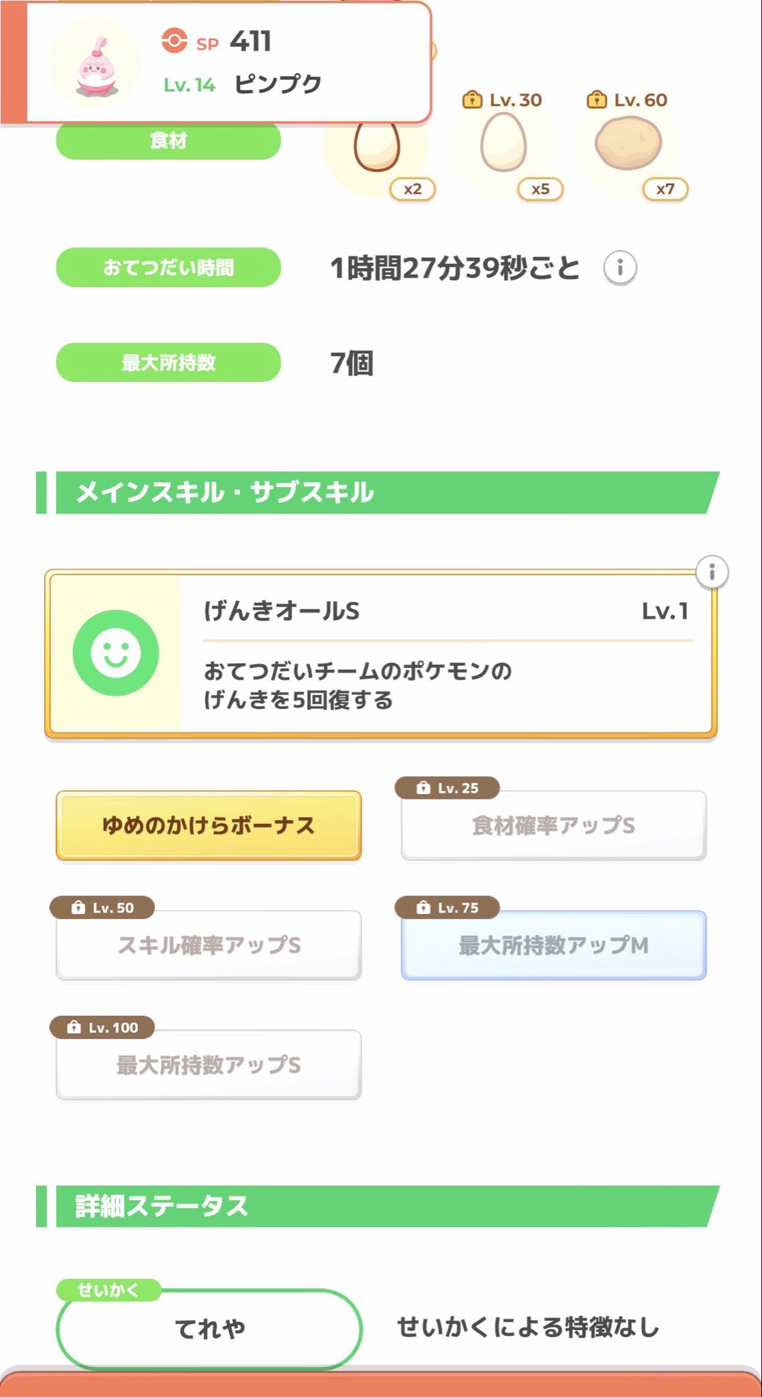Select the ゆめのかけらボーナス sub skill
Image resolution: width=762 pixels, height=1397 pixels.
208,825
